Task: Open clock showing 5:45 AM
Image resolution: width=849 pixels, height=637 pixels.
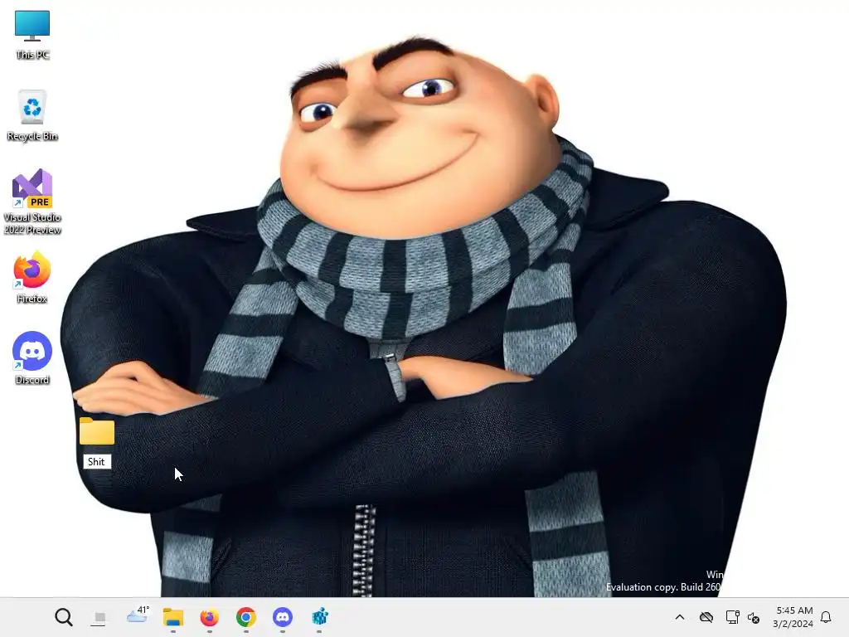Action: pos(793,617)
